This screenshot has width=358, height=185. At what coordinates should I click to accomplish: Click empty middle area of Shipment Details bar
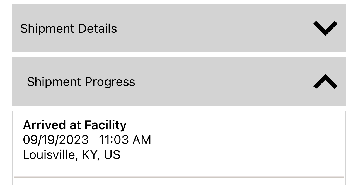click(212, 29)
